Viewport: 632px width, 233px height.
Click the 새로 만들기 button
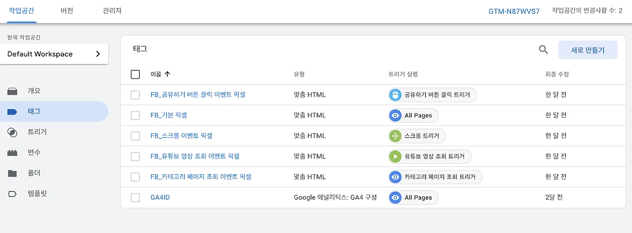(588, 50)
